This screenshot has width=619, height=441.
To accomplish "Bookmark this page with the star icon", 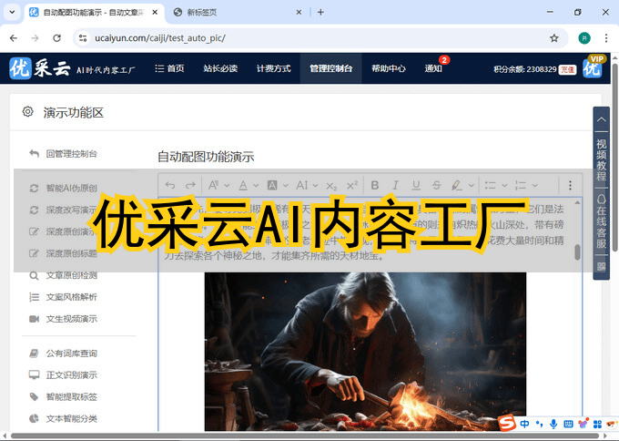I will pos(553,38).
